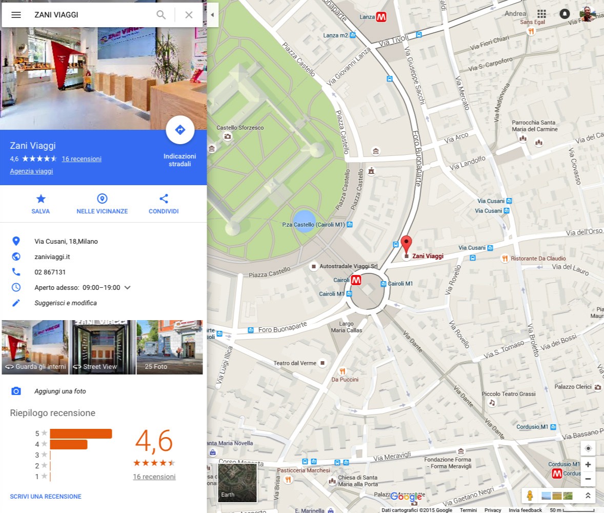Select the Da Puccini restaurant icon
This screenshot has height=513, width=604.
pos(342,371)
